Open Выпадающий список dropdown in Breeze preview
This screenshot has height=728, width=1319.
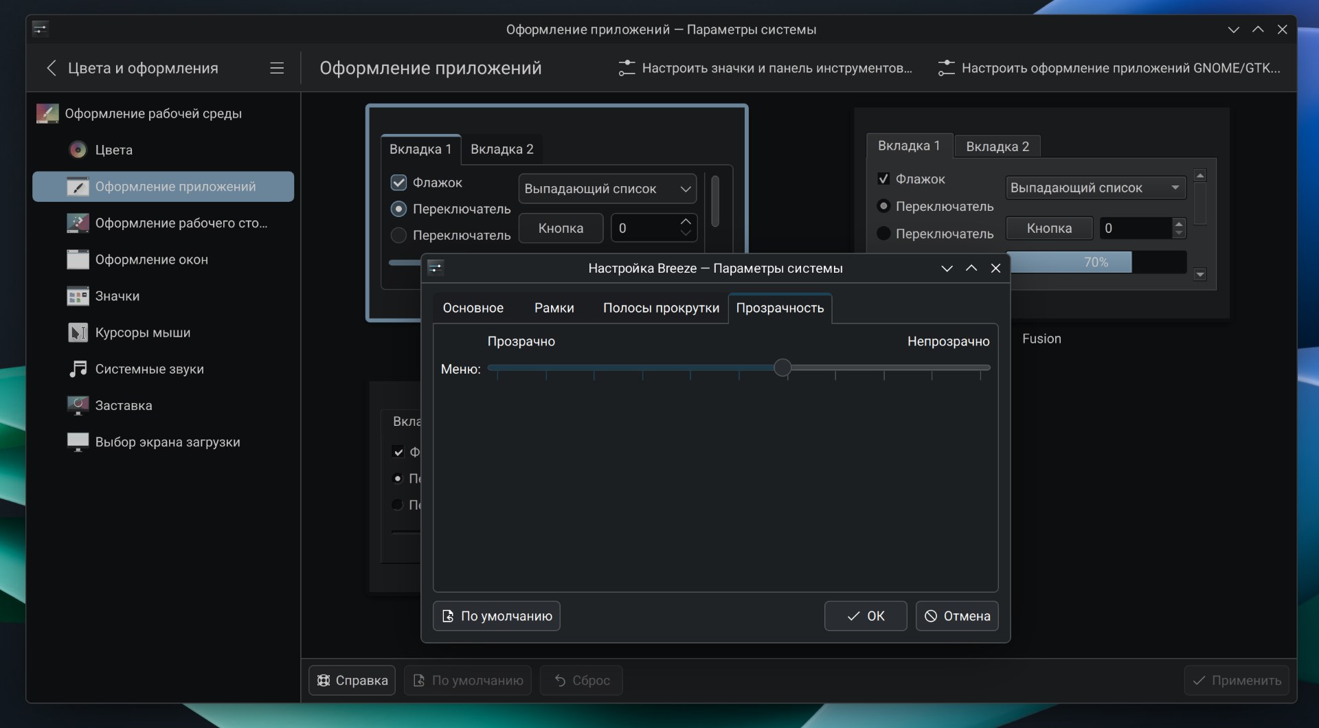click(x=607, y=189)
